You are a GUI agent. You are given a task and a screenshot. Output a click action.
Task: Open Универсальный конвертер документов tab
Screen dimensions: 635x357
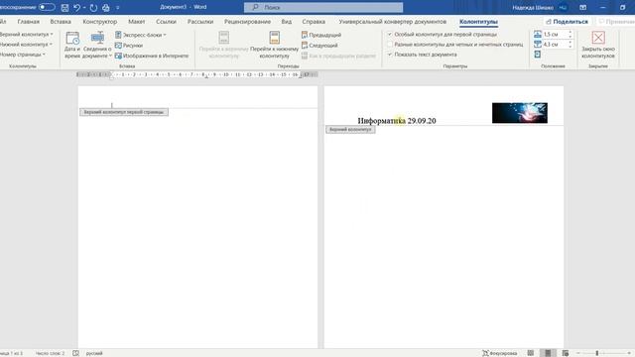tap(393, 22)
